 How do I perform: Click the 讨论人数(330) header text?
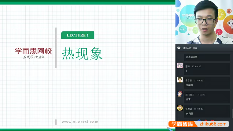point(190,48)
